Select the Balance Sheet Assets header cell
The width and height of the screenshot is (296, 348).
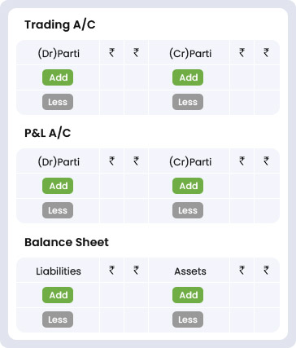pyautogui.click(x=189, y=271)
